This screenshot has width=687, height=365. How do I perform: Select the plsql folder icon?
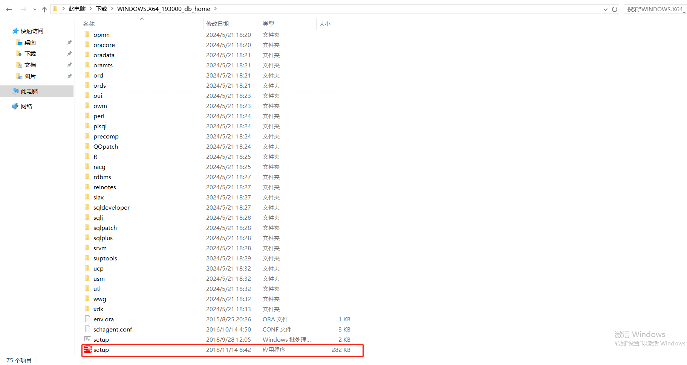[87, 126]
